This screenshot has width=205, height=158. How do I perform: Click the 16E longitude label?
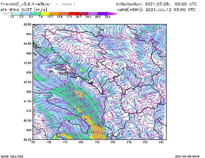[49, 142]
